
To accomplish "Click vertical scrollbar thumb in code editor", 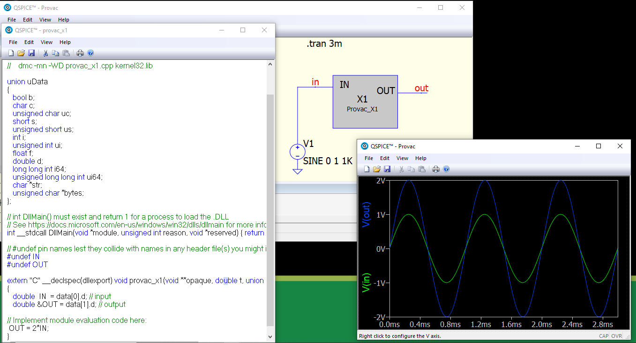I will point(270,210).
